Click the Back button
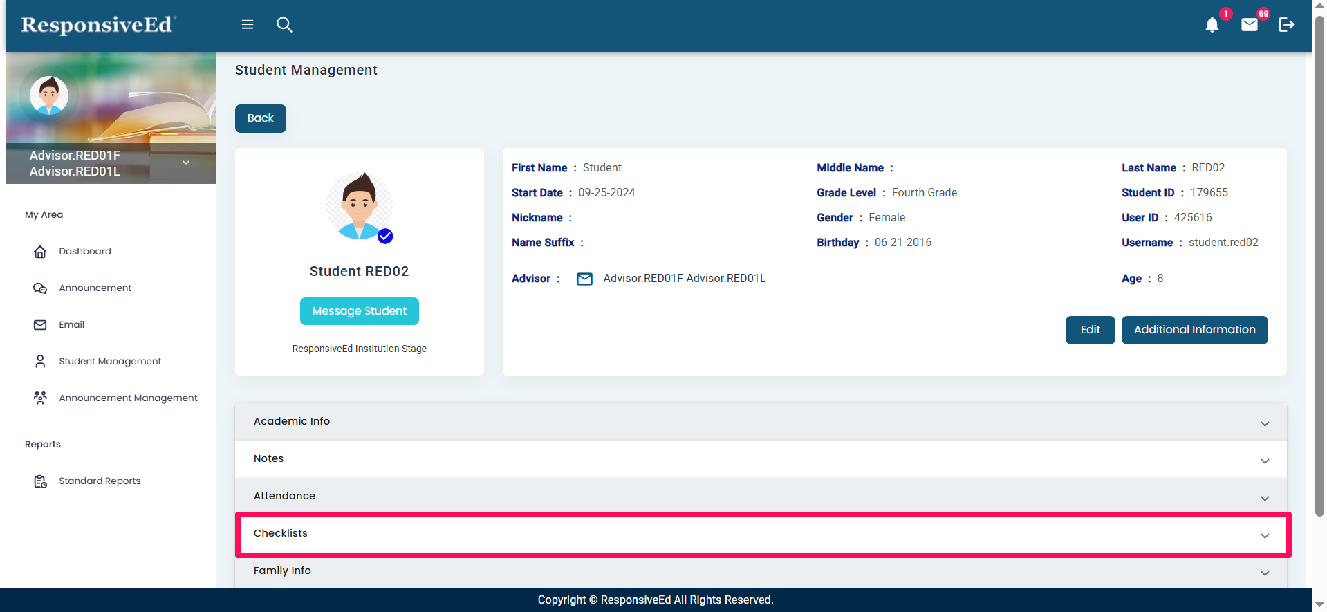Screen dimensions: 1327x612 click(x=260, y=118)
